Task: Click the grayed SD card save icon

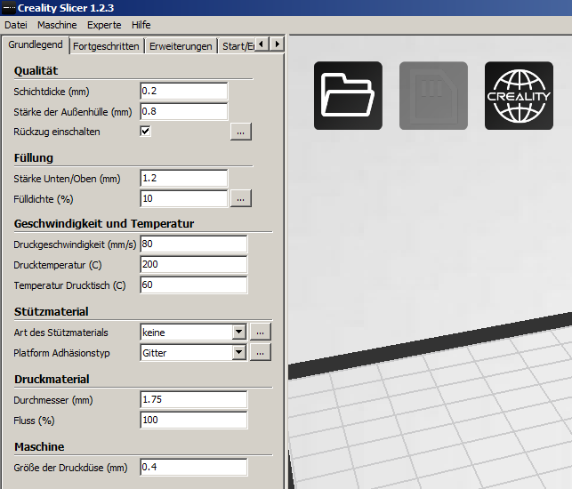Action: point(433,95)
